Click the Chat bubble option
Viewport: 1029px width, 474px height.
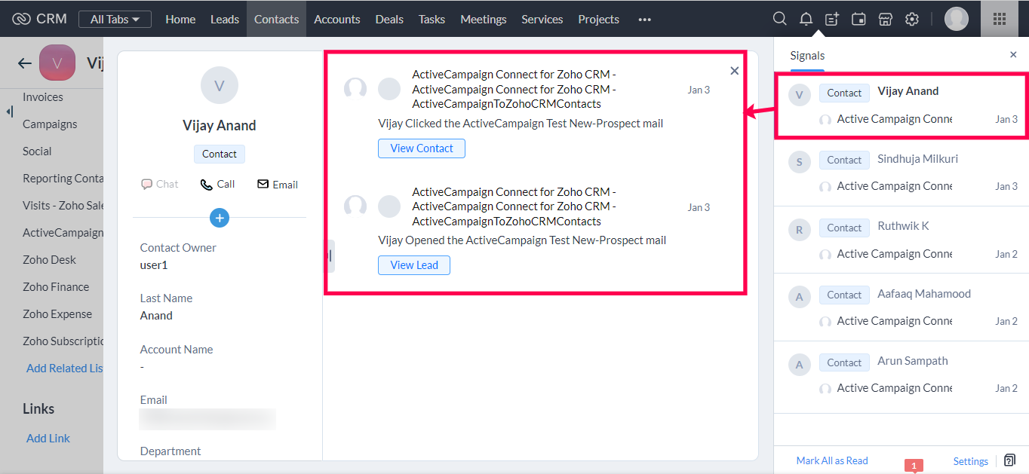(x=160, y=184)
